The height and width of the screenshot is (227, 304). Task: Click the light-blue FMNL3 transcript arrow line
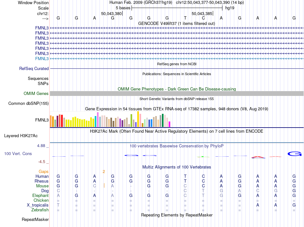[x=177, y=59]
